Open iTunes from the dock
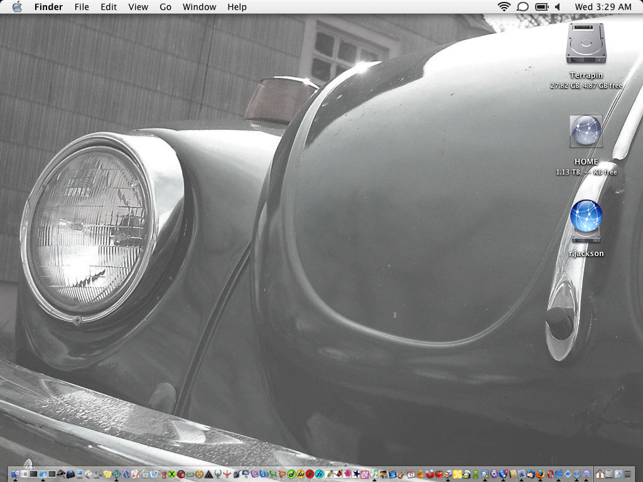This screenshot has width=643, height=482. click(376, 474)
